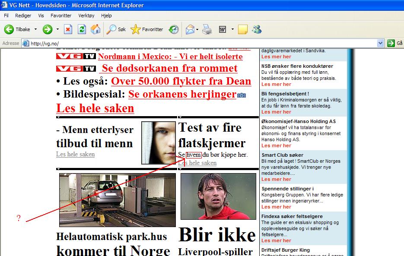
Task: Click Les mer her under Bli fengselsbetjent
Action: coord(276,112)
